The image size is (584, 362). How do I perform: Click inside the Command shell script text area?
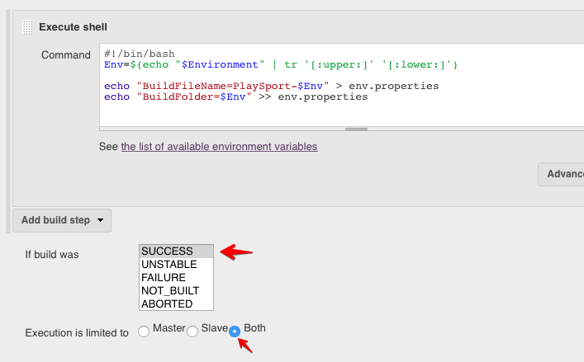coord(341,85)
